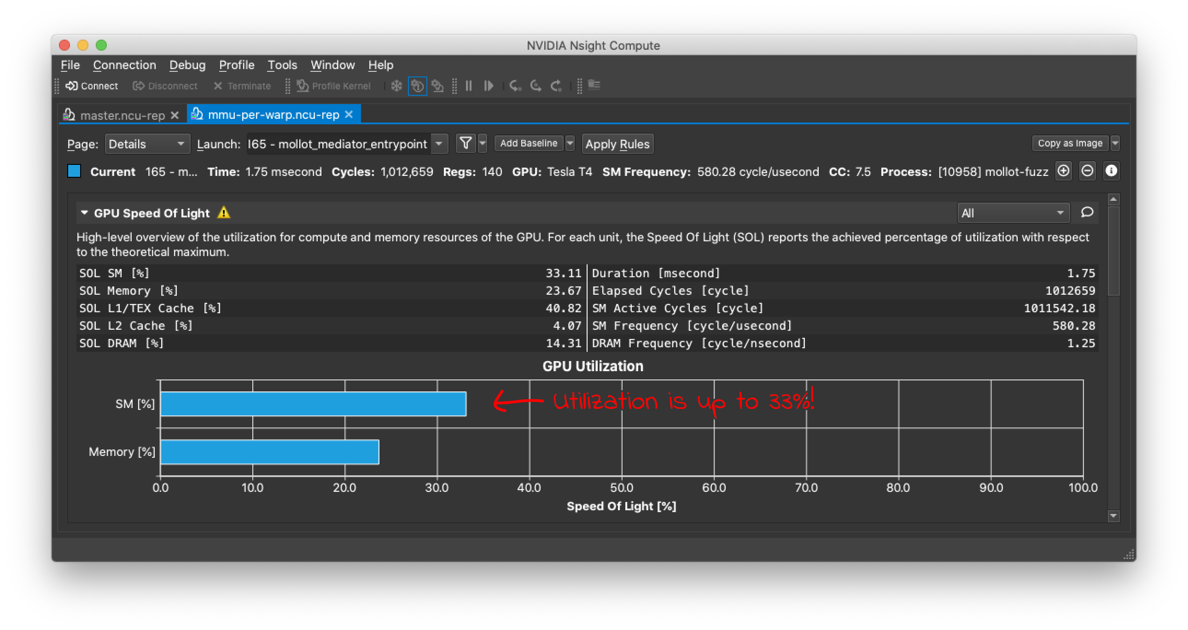Click the comment bubble icon in section header

pyautogui.click(x=1087, y=212)
